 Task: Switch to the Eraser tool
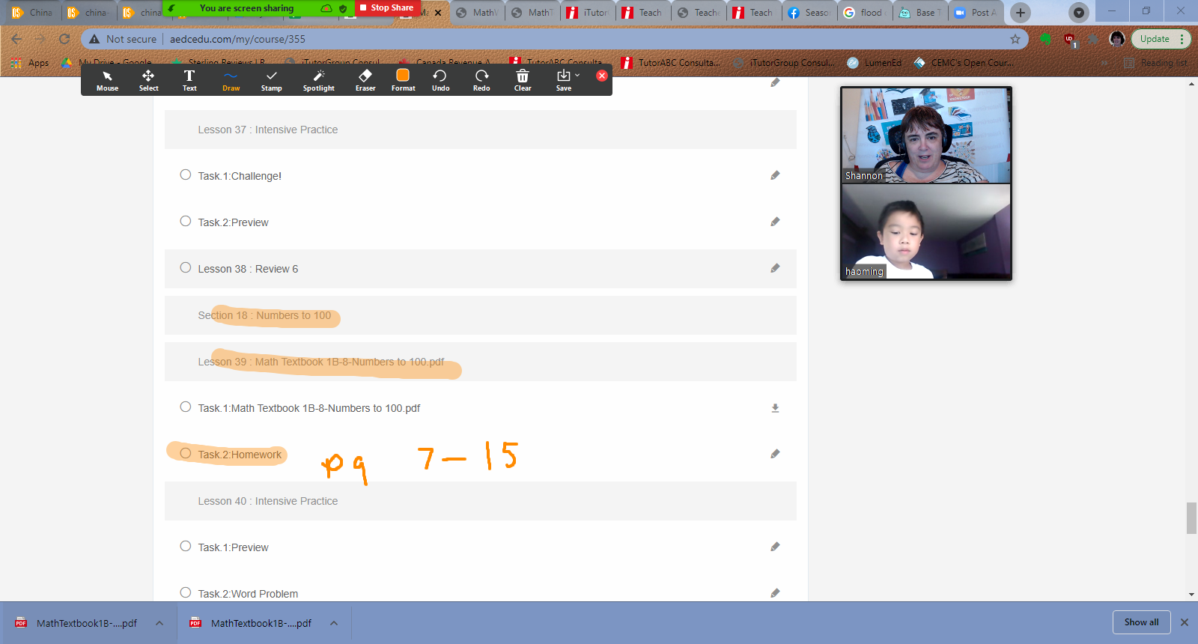tap(365, 80)
